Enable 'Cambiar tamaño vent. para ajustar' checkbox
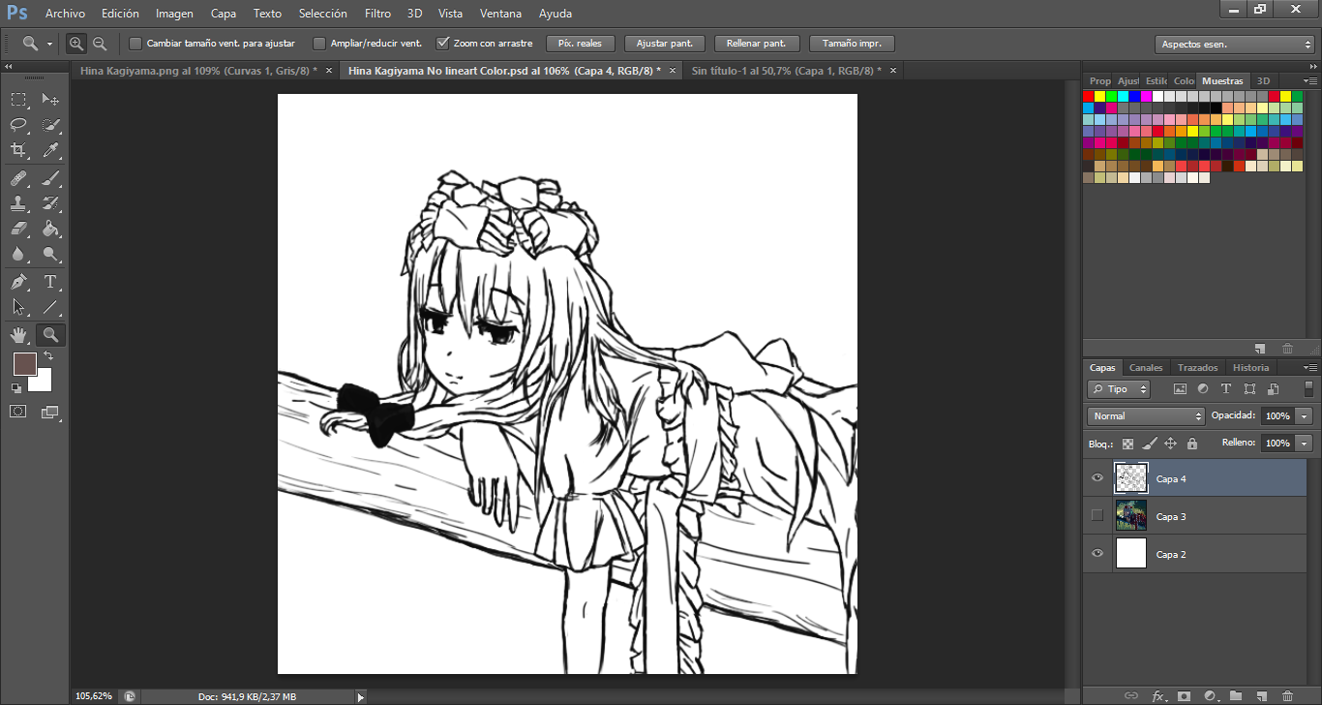Image resolution: width=1322 pixels, height=705 pixels. pos(135,44)
